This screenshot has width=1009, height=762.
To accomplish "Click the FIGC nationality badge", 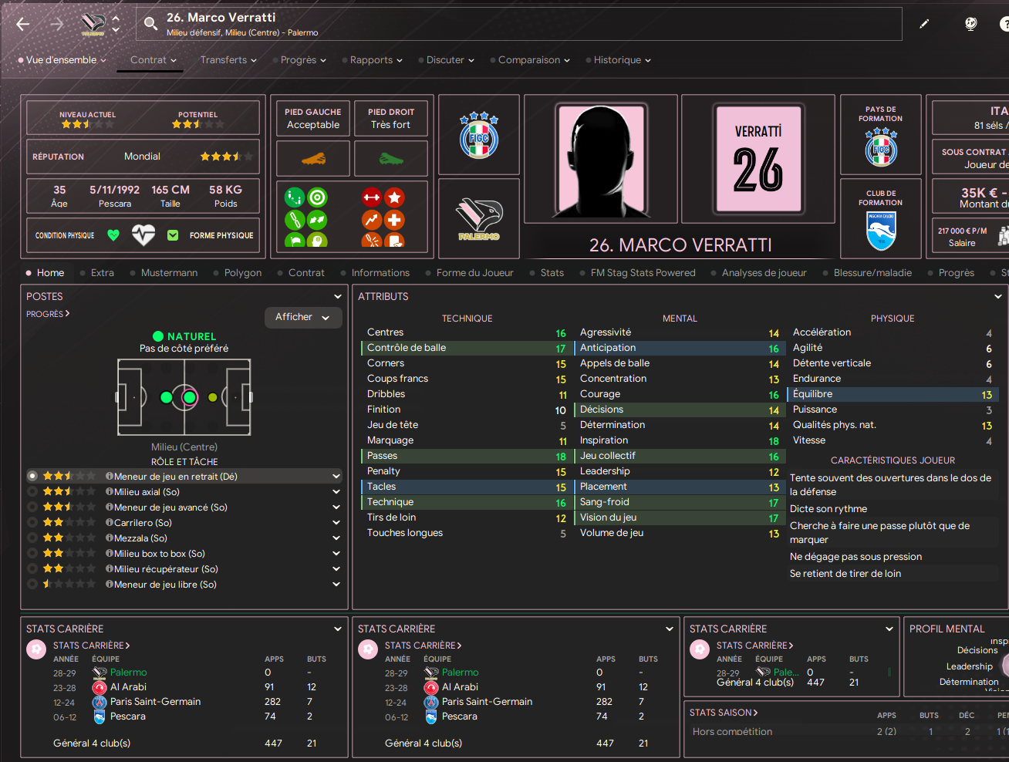I will (479, 136).
